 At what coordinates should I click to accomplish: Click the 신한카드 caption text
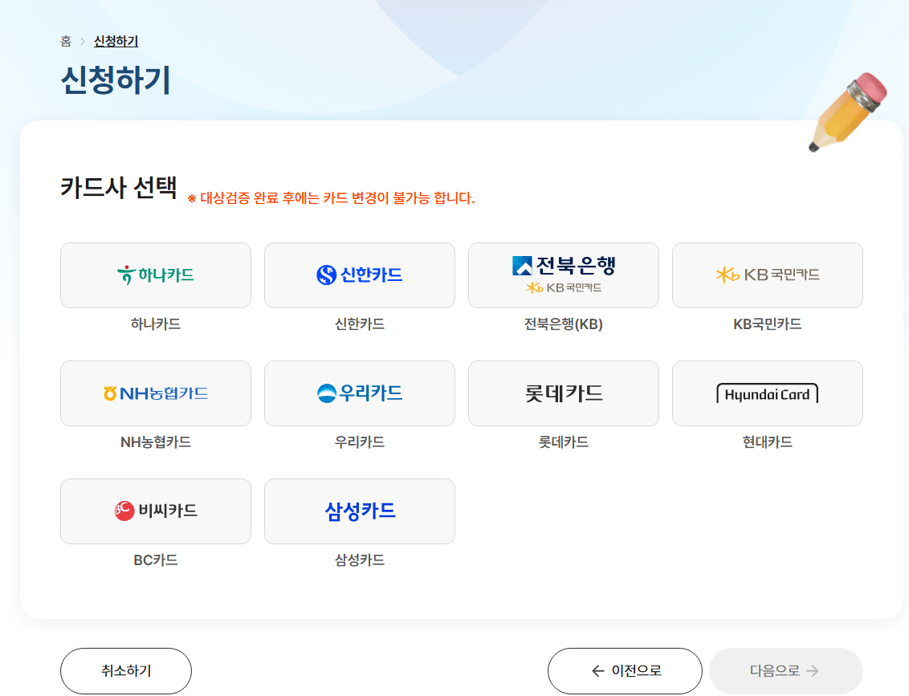[x=360, y=324]
